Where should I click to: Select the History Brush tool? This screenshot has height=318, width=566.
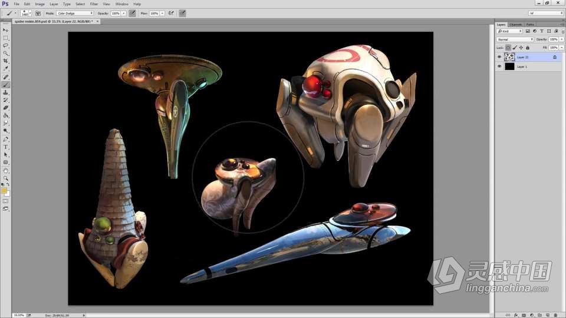pos(5,100)
